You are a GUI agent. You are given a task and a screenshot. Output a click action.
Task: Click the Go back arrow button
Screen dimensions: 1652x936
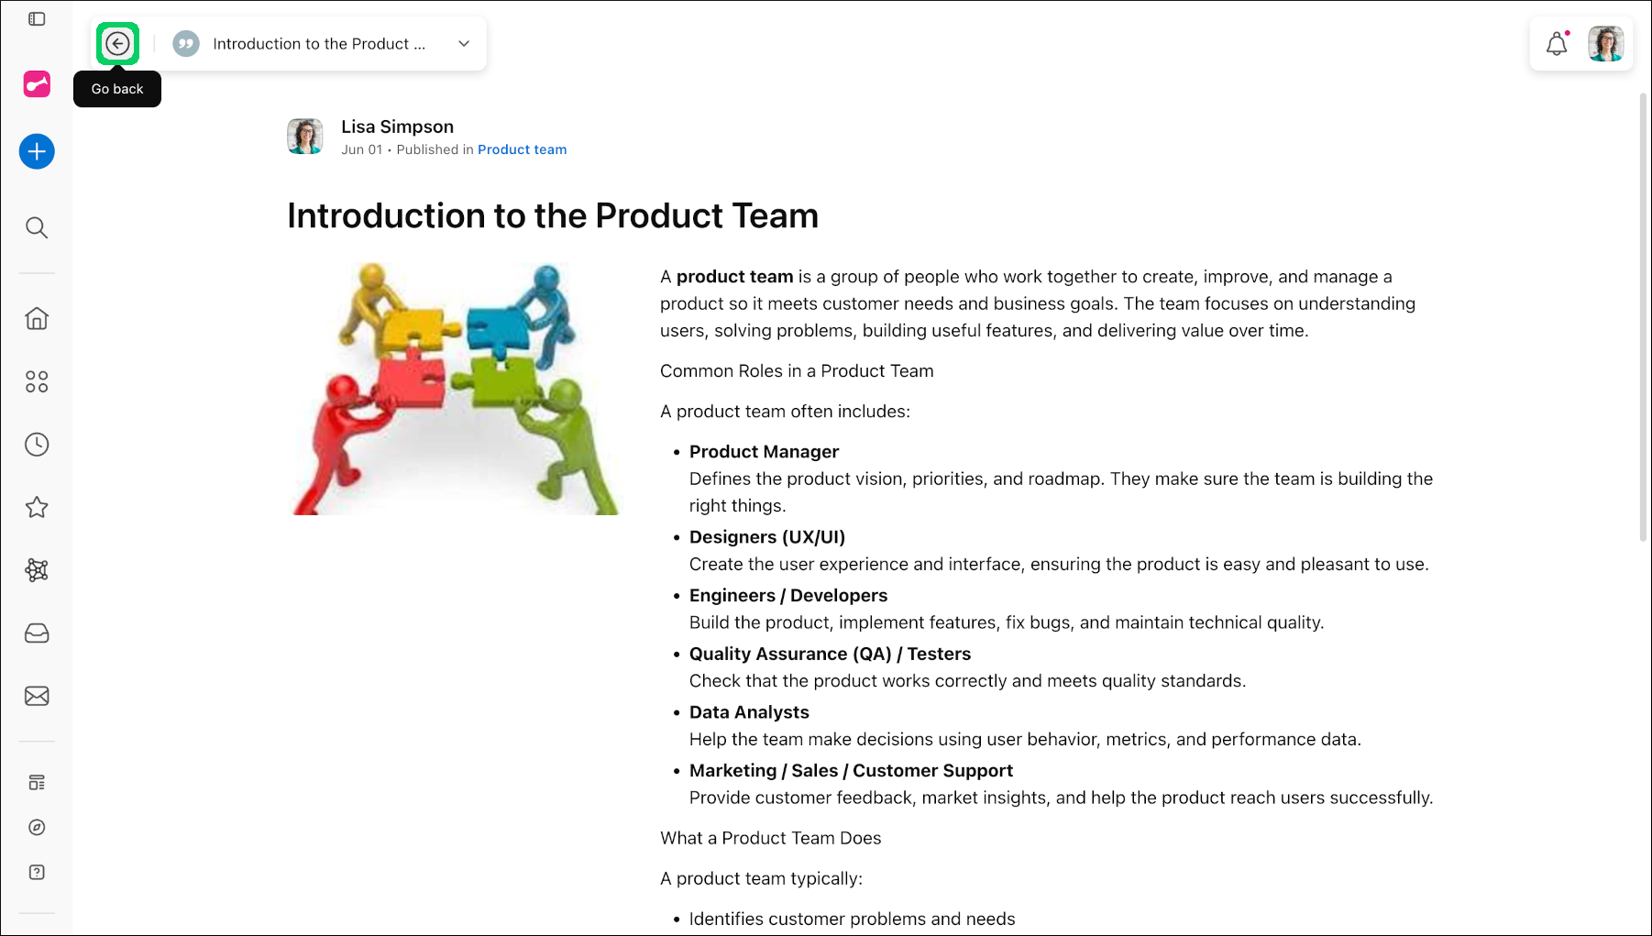click(x=117, y=43)
